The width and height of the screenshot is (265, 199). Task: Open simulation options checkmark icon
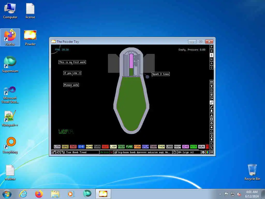[x=203, y=152]
